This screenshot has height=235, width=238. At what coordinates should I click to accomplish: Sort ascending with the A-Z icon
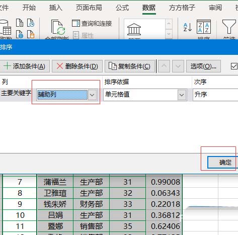(188, 27)
